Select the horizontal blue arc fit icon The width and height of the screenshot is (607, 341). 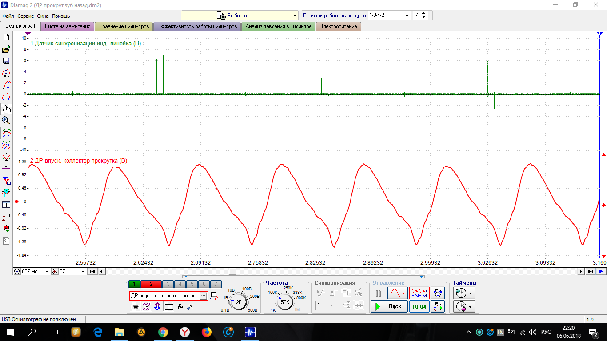coord(6,97)
